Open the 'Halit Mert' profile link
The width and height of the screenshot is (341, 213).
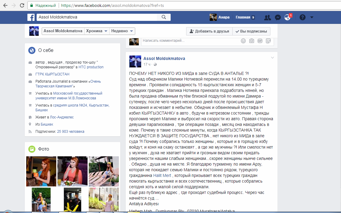(162, 175)
